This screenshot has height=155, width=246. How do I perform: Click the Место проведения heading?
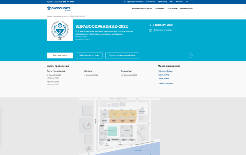[x=169, y=66]
